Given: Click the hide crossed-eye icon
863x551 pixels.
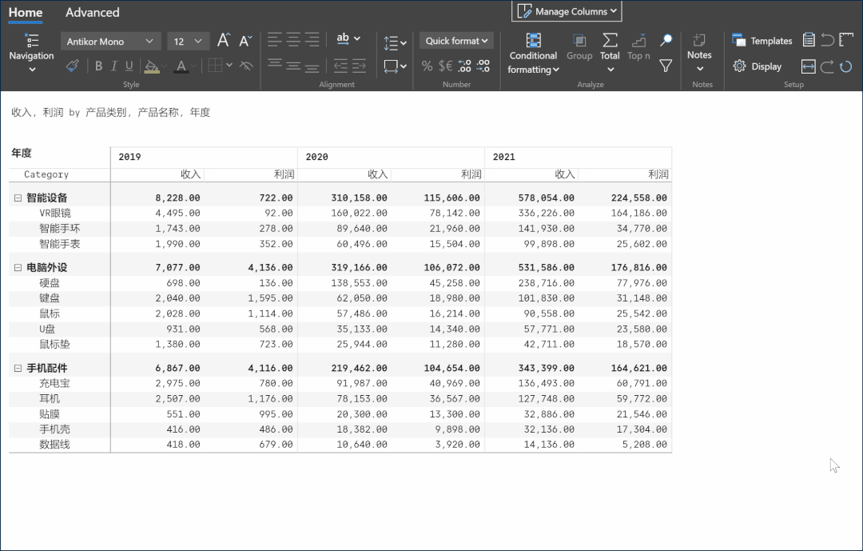Looking at the screenshot, I should click(246, 66).
